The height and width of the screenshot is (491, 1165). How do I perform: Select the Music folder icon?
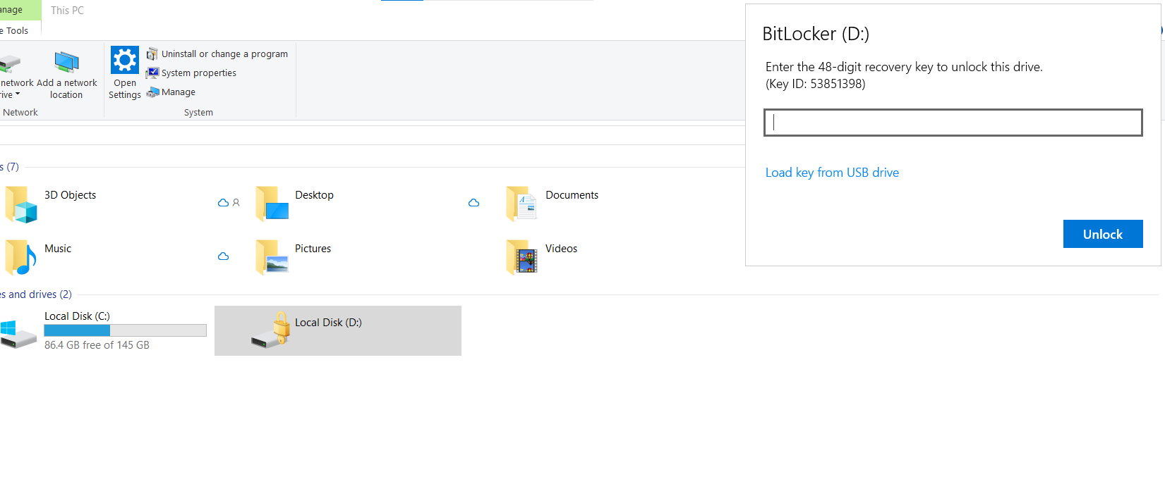pyautogui.click(x=21, y=257)
